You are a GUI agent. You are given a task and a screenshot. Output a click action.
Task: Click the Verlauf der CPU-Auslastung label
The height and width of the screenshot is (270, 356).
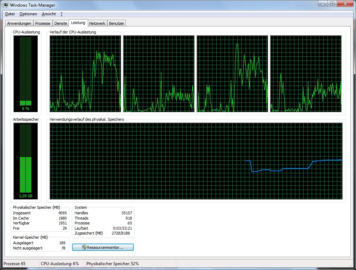[73, 32]
